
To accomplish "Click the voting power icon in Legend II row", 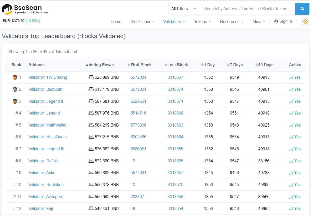I will (x=91, y=101).
